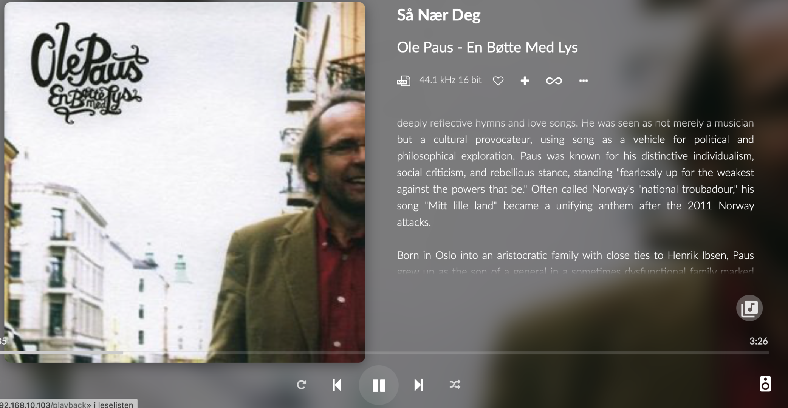Screen dimensions: 788x408
Task: Expand the faded biography text at bottom
Action: click(x=575, y=271)
